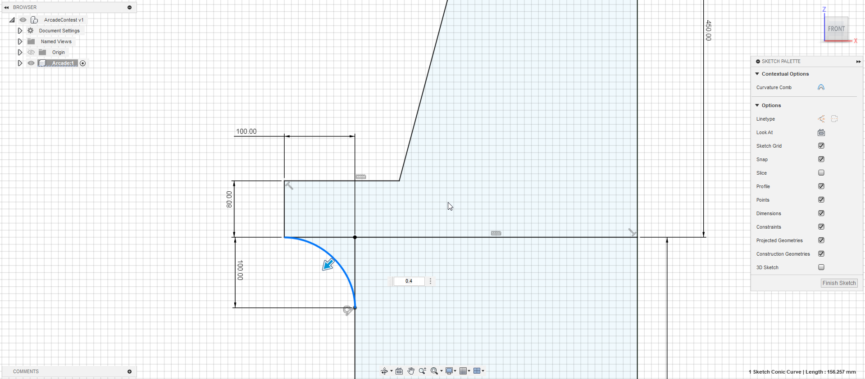
Task: Expand Document Settings node
Action: [x=20, y=31]
